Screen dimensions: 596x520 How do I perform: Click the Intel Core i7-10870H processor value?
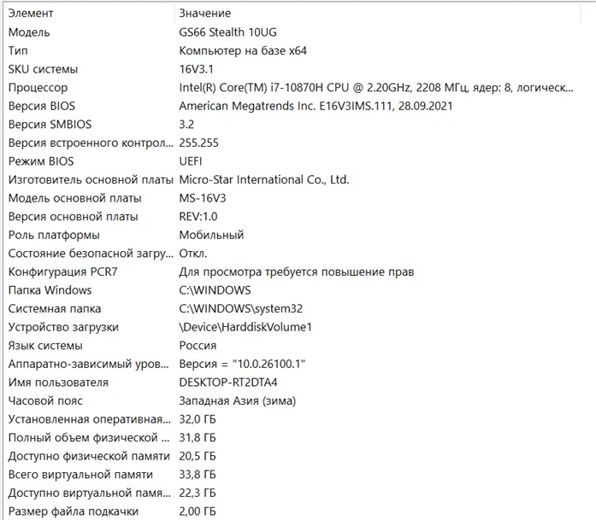click(376, 88)
